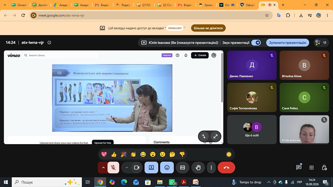Expand audio settings arrow beside microphone
This screenshot has width=333, height=187.
pos(103,167)
